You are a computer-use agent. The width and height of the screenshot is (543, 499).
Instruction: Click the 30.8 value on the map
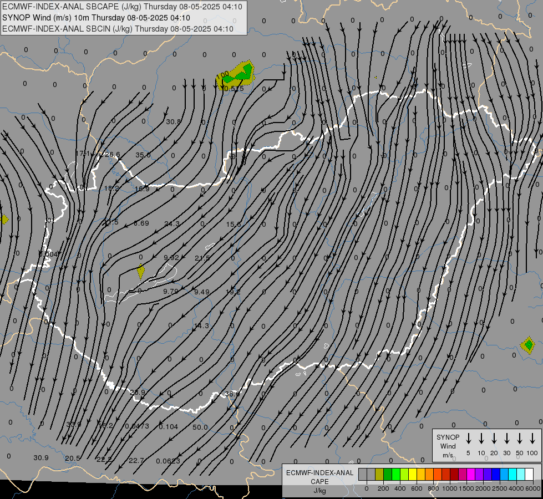click(173, 121)
